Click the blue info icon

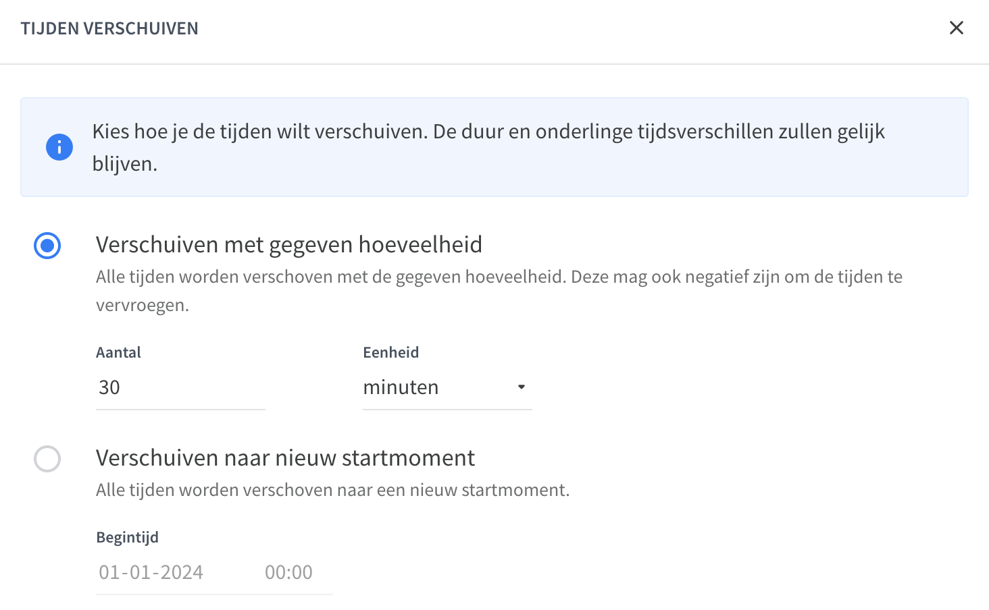(59, 146)
